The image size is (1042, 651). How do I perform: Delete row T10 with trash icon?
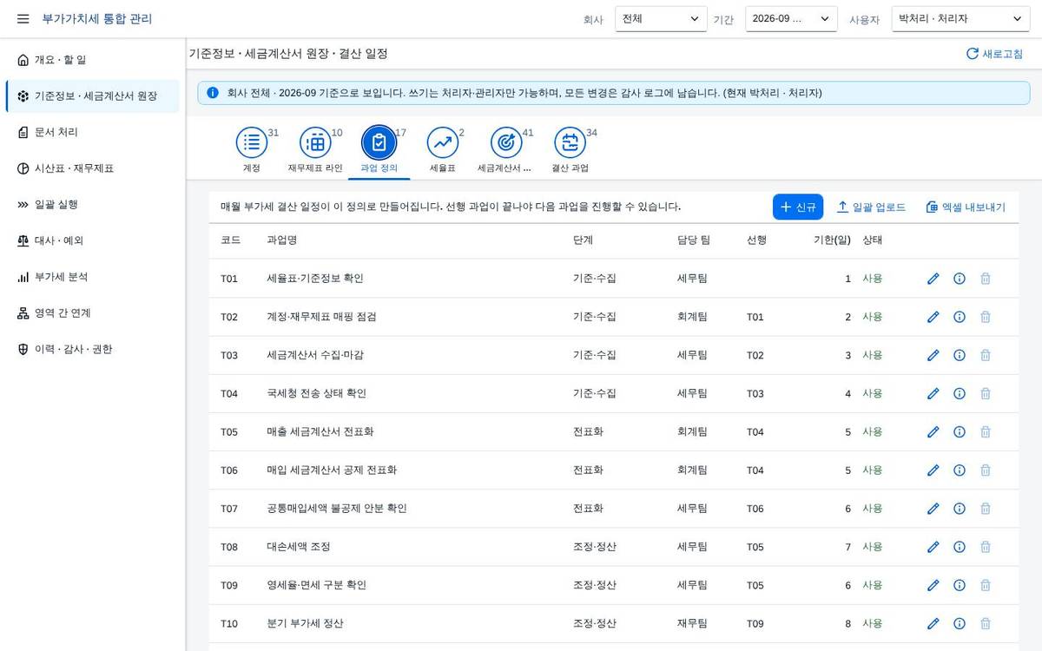coord(986,623)
